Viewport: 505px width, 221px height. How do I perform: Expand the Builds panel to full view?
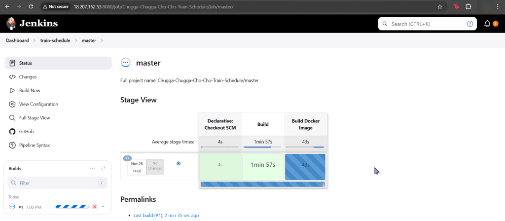[104, 168]
